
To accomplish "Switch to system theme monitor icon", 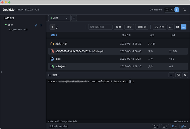I will click(x=167, y=10).
